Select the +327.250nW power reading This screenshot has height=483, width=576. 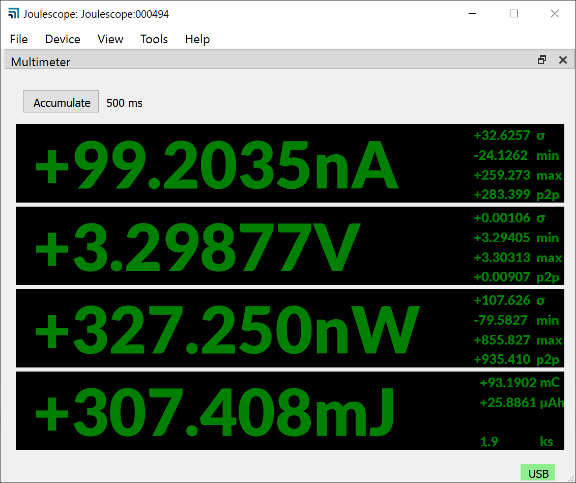click(x=227, y=329)
